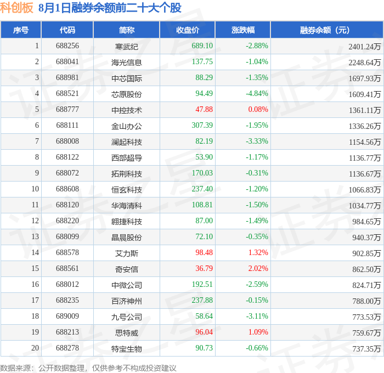Image resolution: width=384 pixels, height=373 pixels.
Task: Select stock code 688278
Action: click(67, 348)
